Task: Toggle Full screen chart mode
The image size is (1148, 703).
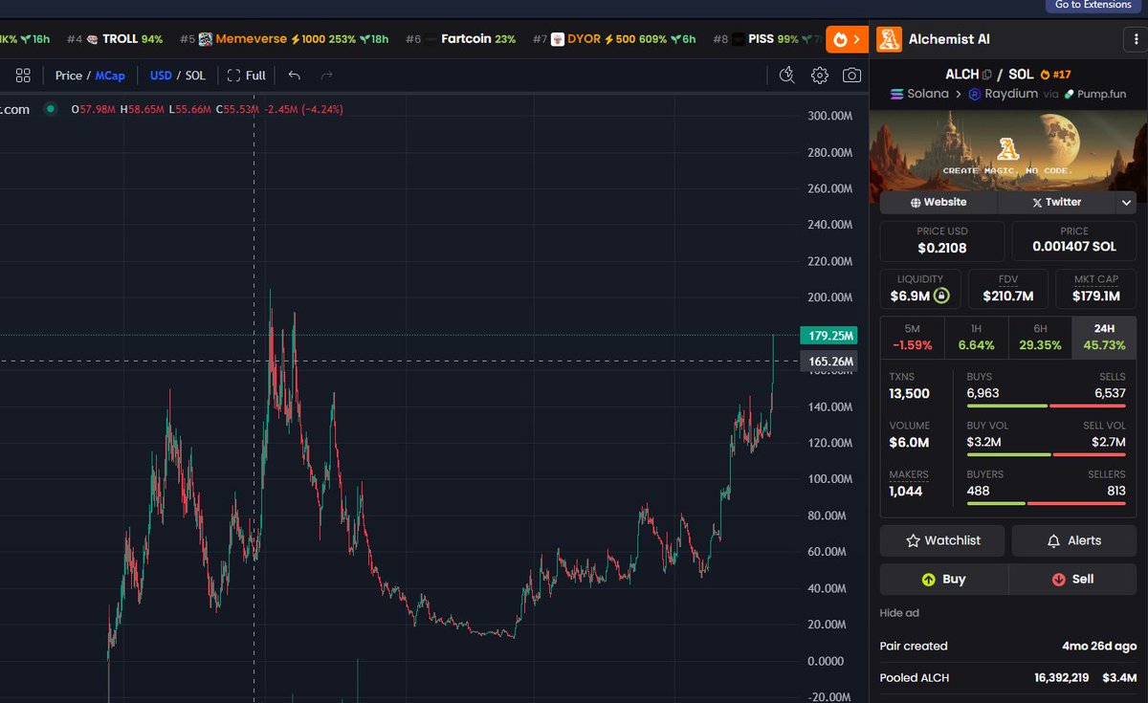Action: click(x=246, y=75)
